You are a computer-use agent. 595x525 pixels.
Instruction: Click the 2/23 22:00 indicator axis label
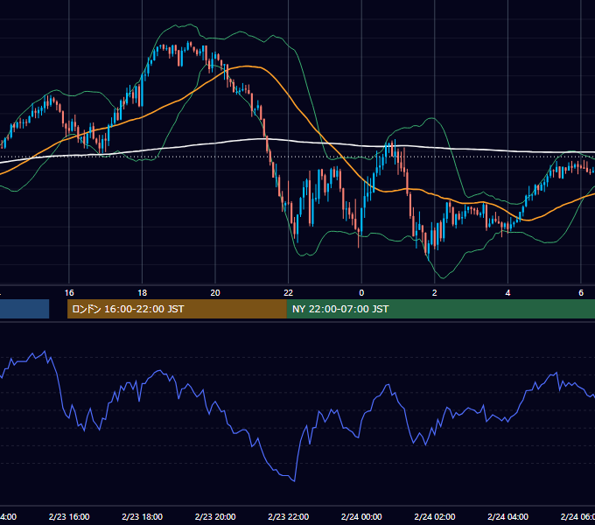coord(289,516)
